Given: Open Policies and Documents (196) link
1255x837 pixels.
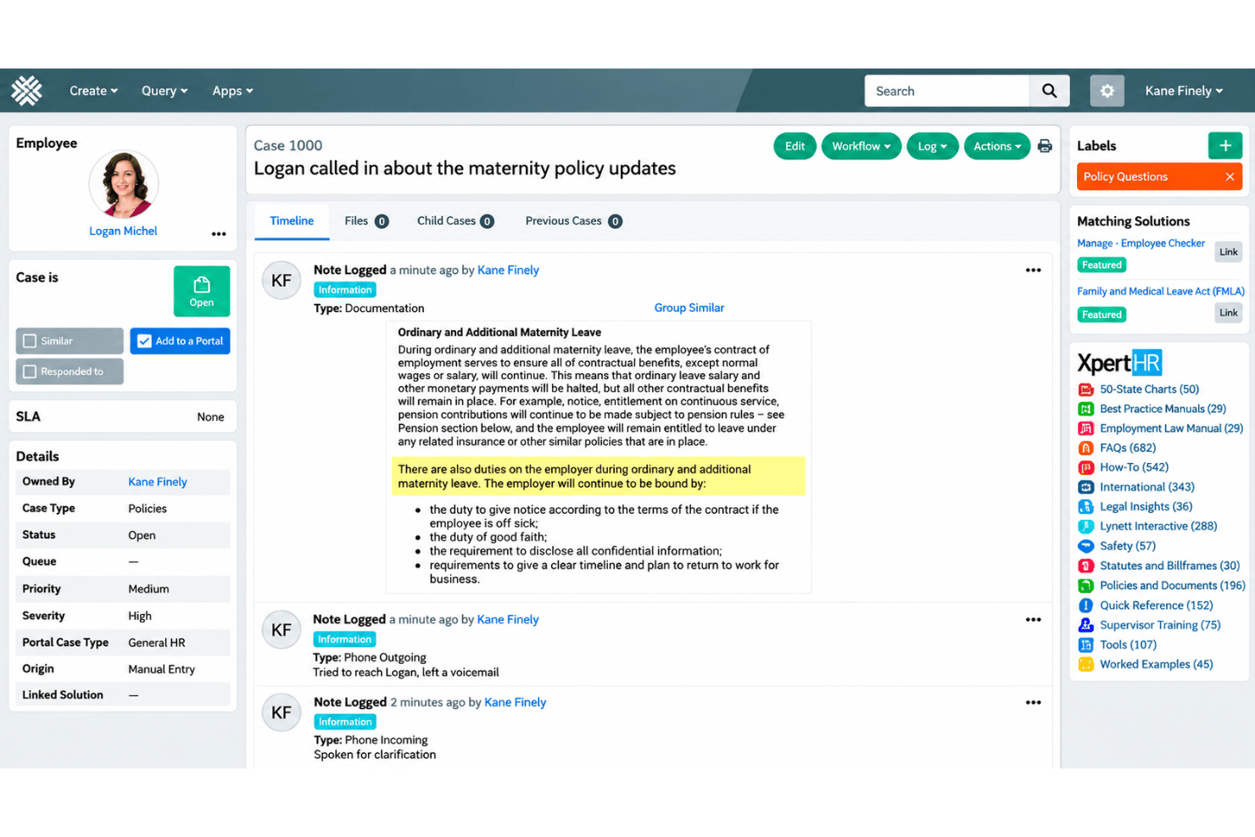Looking at the screenshot, I should point(1172,585).
